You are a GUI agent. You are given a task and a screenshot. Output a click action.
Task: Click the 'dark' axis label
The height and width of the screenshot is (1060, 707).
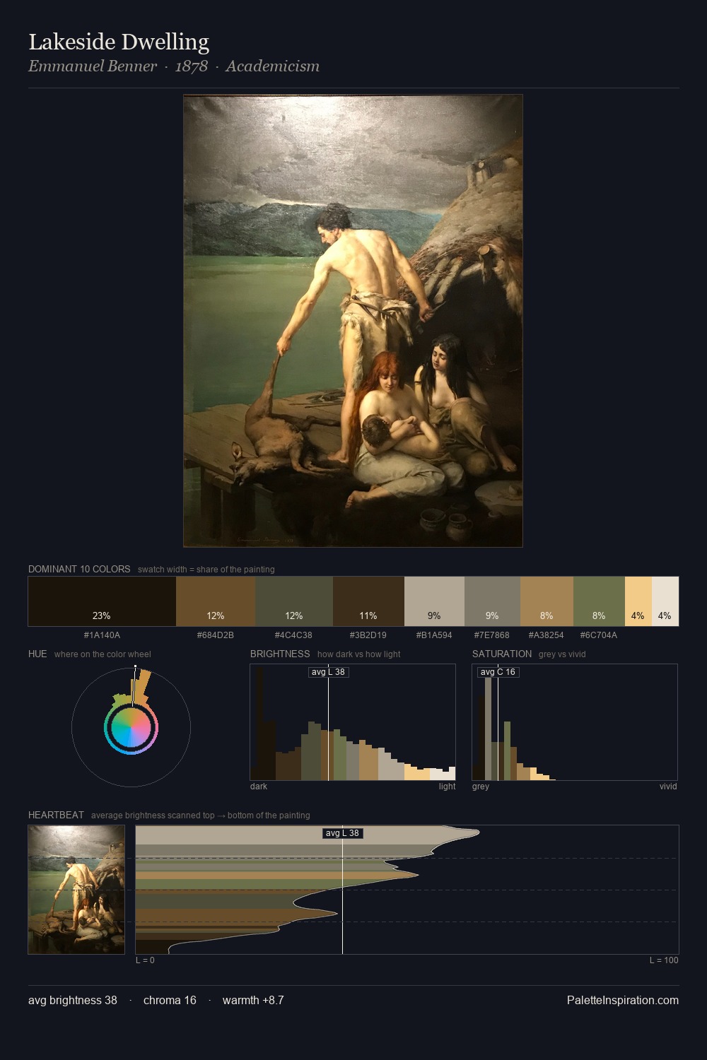click(259, 787)
